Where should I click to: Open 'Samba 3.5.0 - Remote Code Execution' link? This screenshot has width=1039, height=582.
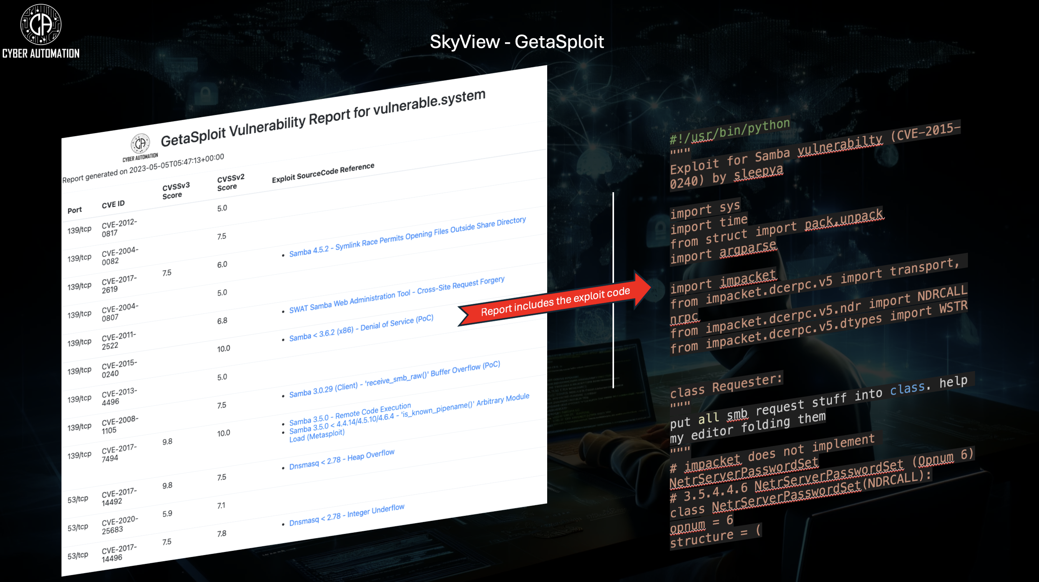click(350, 414)
